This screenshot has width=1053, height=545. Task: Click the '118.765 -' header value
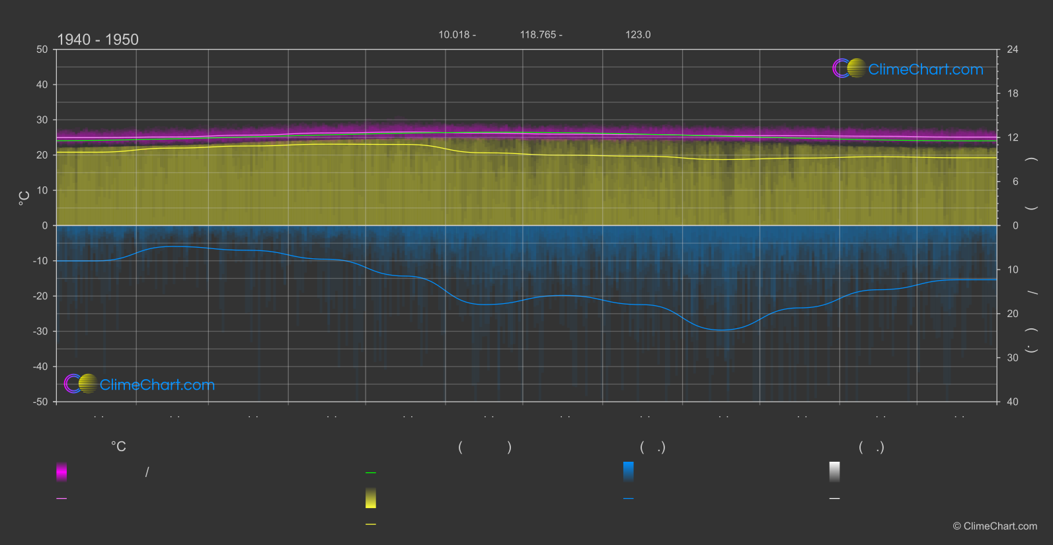coord(541,34)
